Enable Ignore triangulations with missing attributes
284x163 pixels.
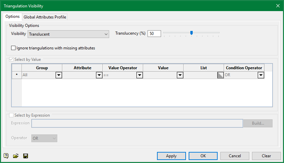point(13,48)
